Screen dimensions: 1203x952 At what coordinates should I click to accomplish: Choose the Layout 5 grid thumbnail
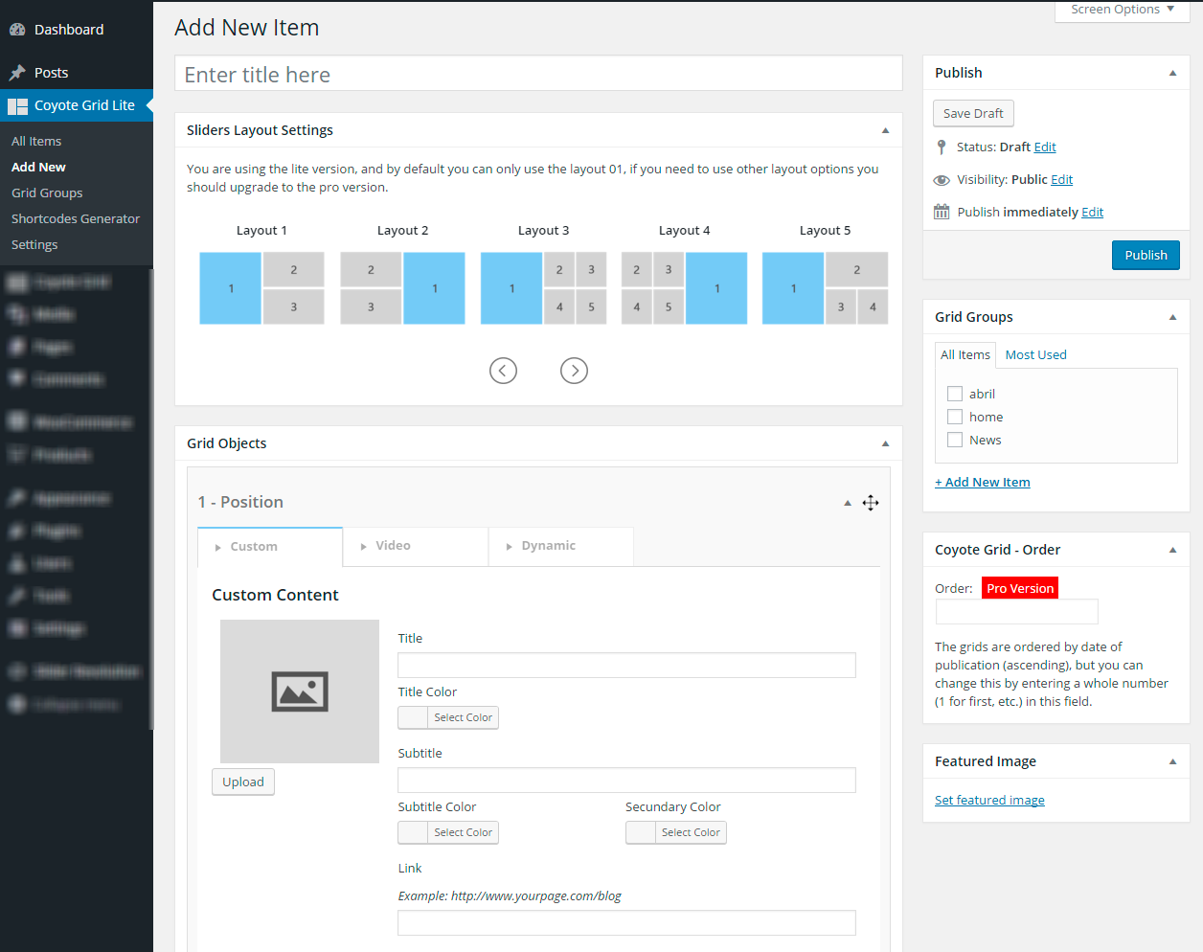click(825, 288)
